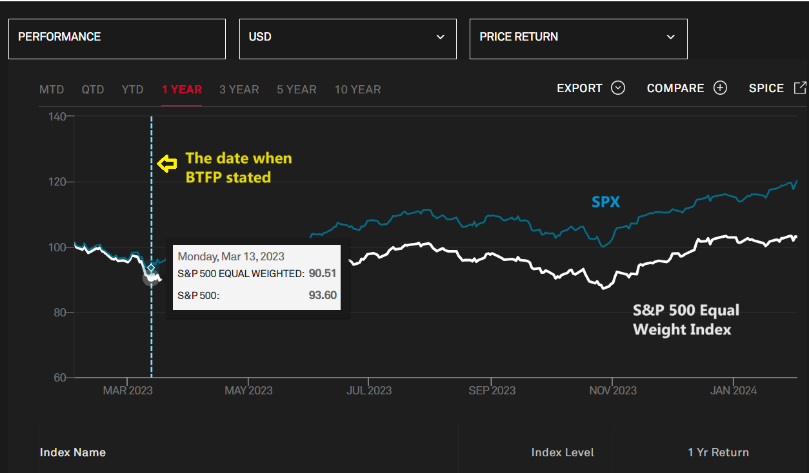Viewport: 809px width, 473px height.
Task: Click the Export button label
Action: click(x=579, y=88)
